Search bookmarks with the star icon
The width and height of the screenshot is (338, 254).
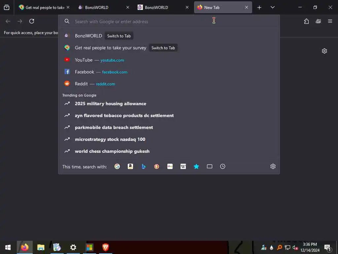point(196,166)
